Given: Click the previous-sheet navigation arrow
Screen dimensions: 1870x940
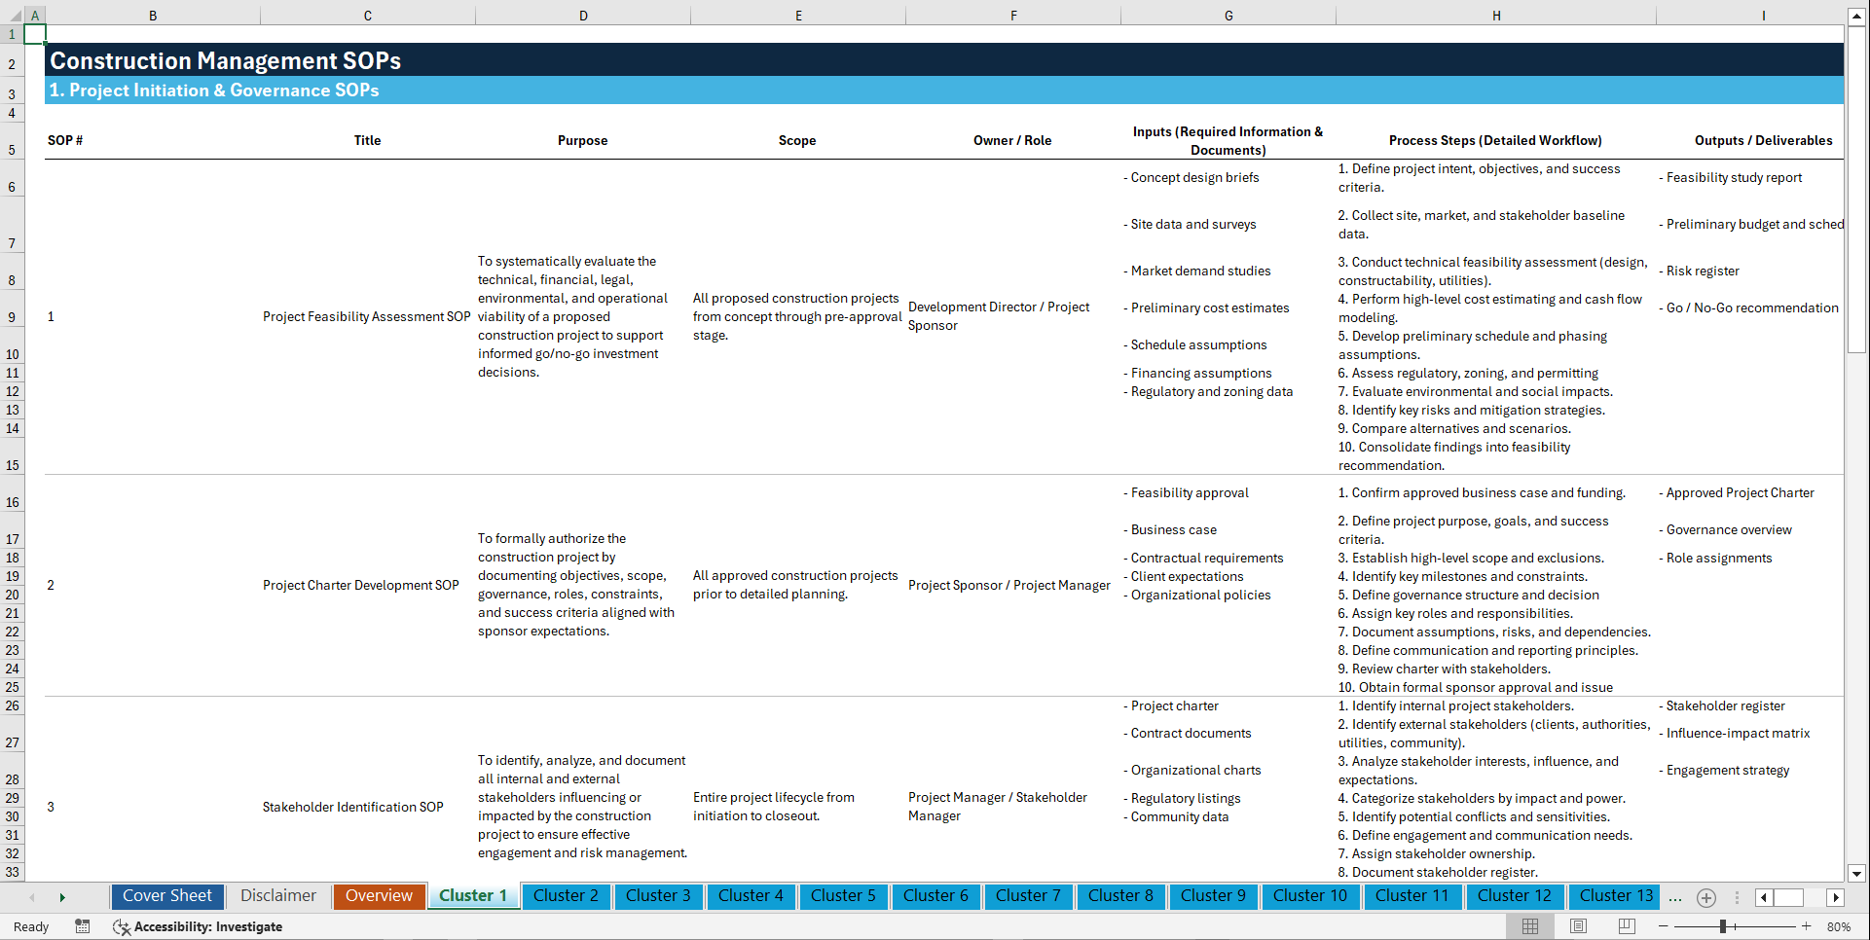Looking at the screenshot, I should click(32, 897).
